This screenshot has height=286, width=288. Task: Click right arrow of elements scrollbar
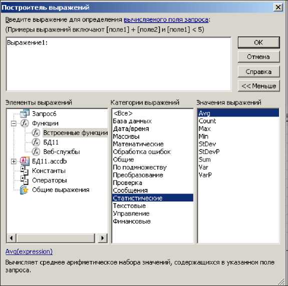coord(103,238)
